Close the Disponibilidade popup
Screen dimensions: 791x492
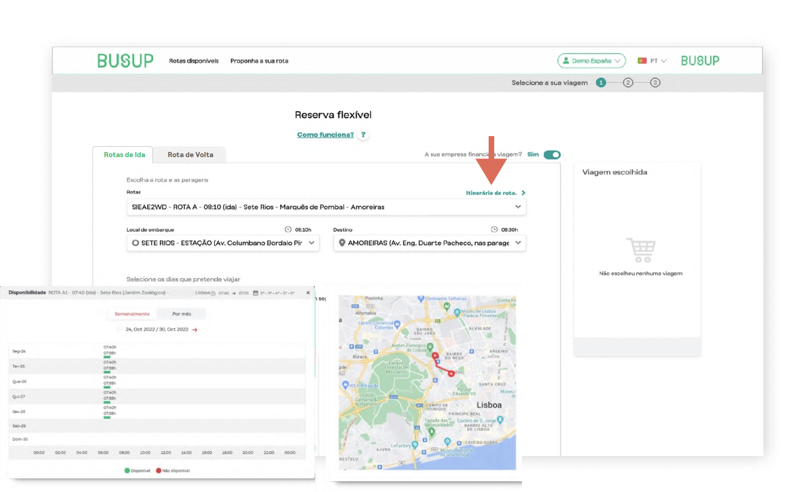pos(308,293)
